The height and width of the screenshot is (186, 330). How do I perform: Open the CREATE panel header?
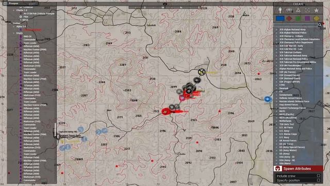[298, 4]
